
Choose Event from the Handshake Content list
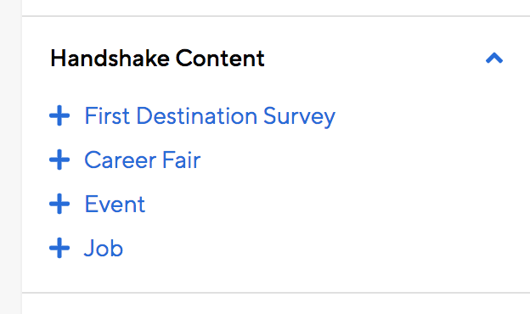115,204
